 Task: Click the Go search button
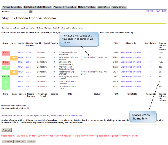pyautogui.click(x=31, y=11)
